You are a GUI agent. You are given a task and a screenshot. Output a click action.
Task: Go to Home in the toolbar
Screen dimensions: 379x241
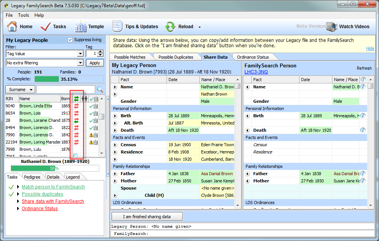(x=19, y=27)
